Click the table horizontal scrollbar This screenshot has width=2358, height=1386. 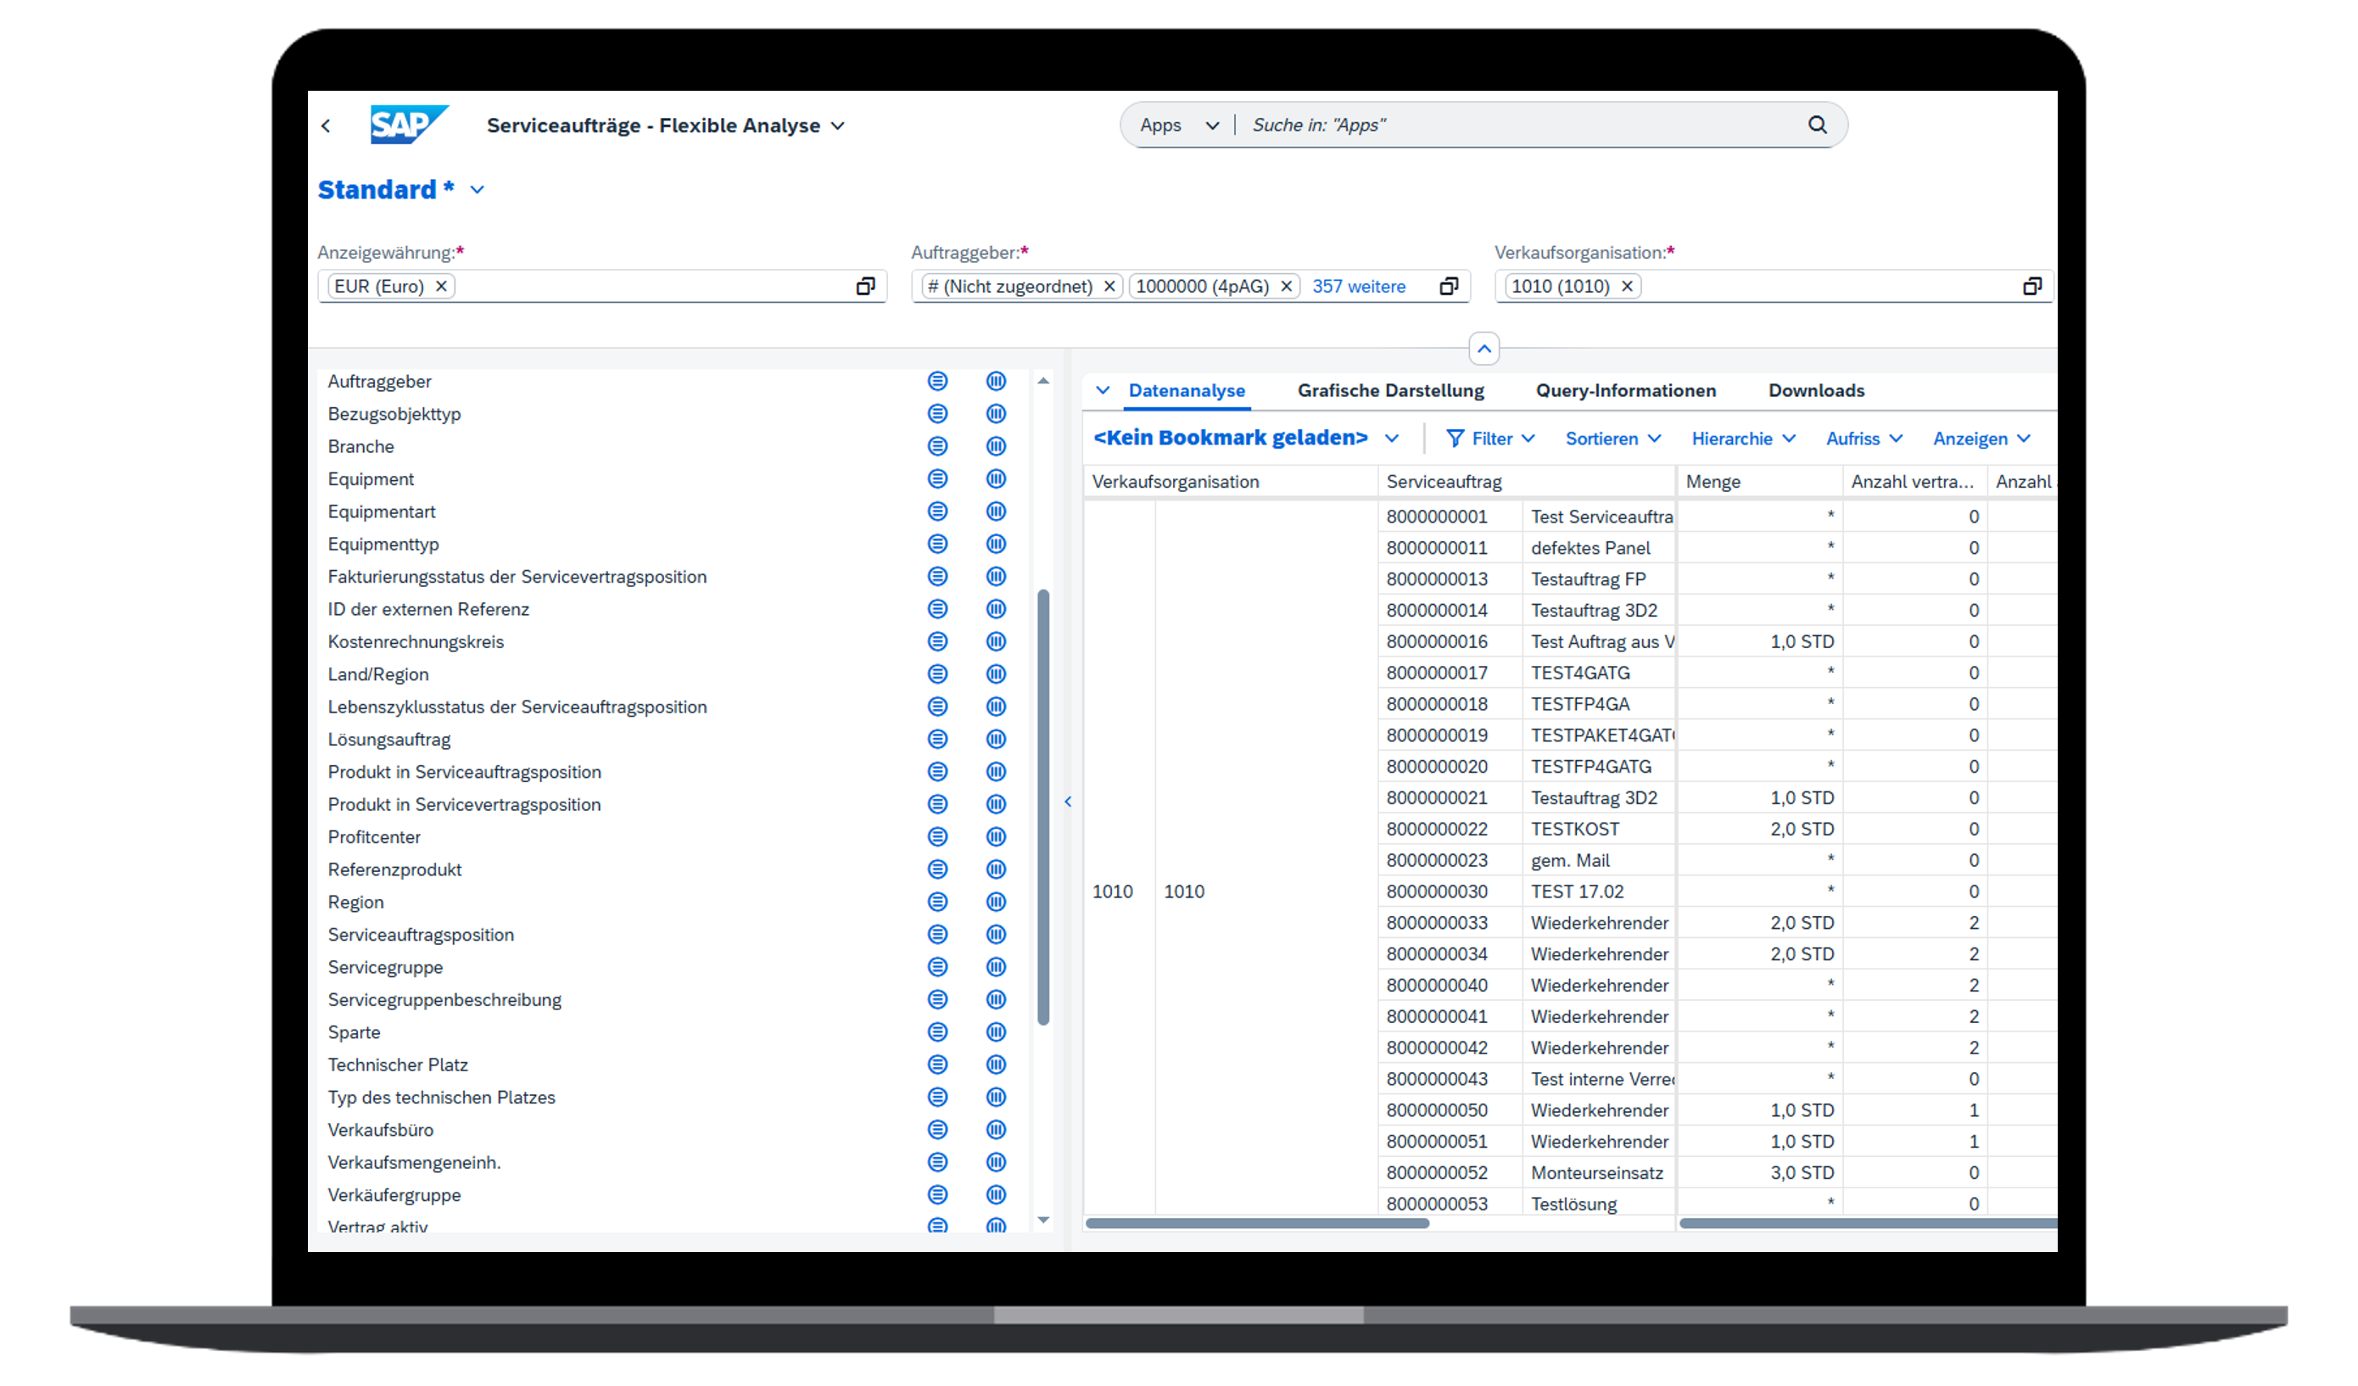[1257, 1223]
